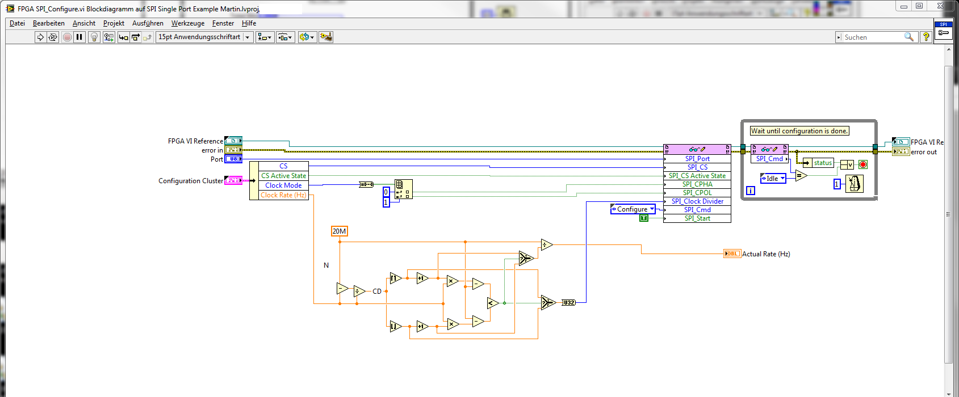
Task: Toggle retain wire values button
Action: [108, 37]
